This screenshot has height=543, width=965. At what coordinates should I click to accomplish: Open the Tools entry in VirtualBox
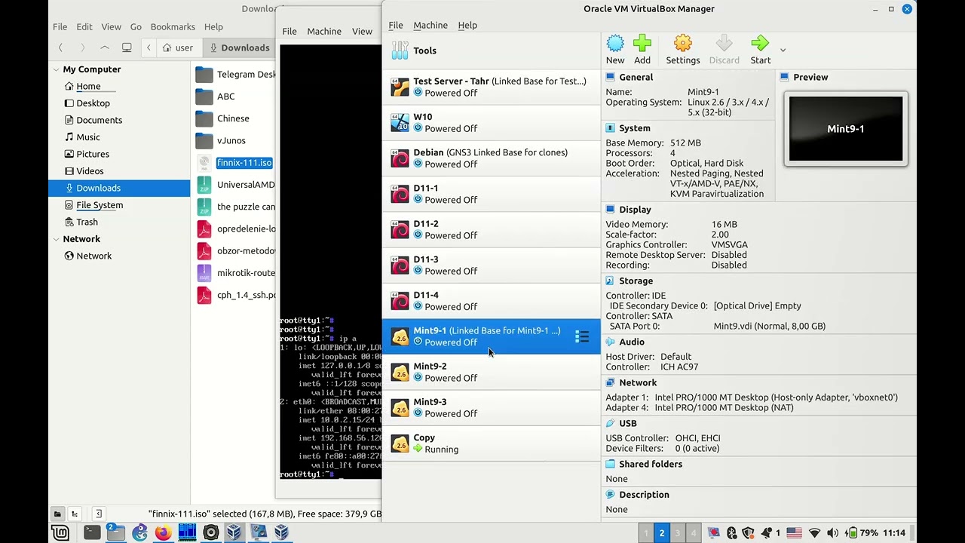click(492, 51)
